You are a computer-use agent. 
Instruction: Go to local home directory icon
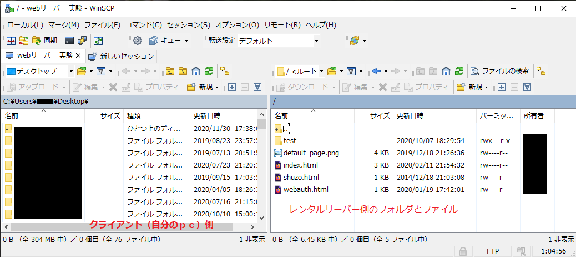click(x=196, y=71)
